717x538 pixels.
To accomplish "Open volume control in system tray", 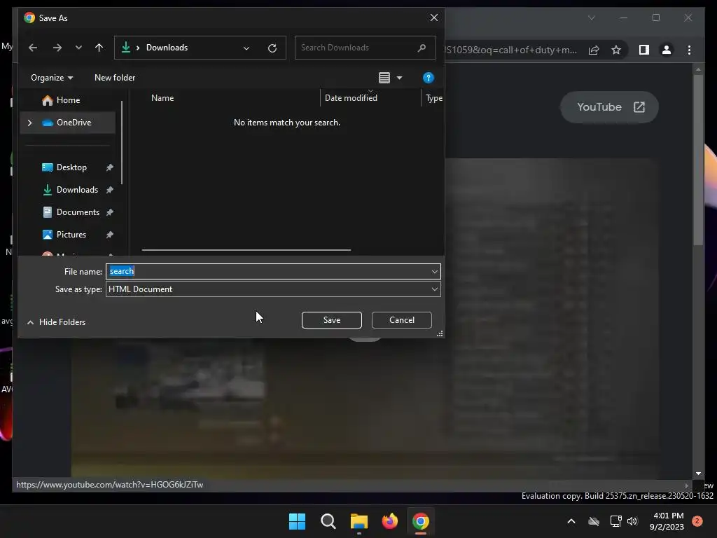I will [x=632, y=521].
